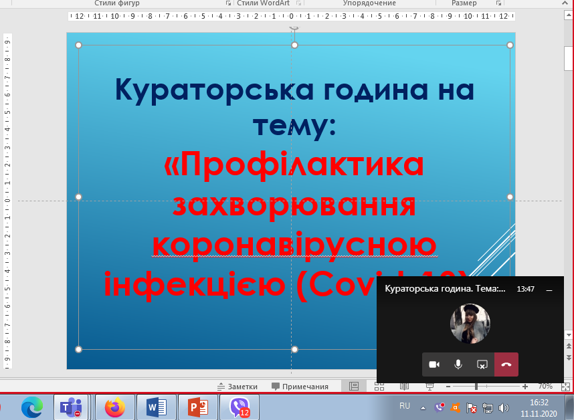Image resolution: width=574 pixels, height=420 pixels.
Task: Mute the microphone in Teams call
Action: [x=458, y=364]
